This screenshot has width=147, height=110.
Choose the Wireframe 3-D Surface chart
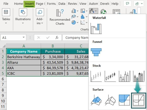click(x=110, y=100)
